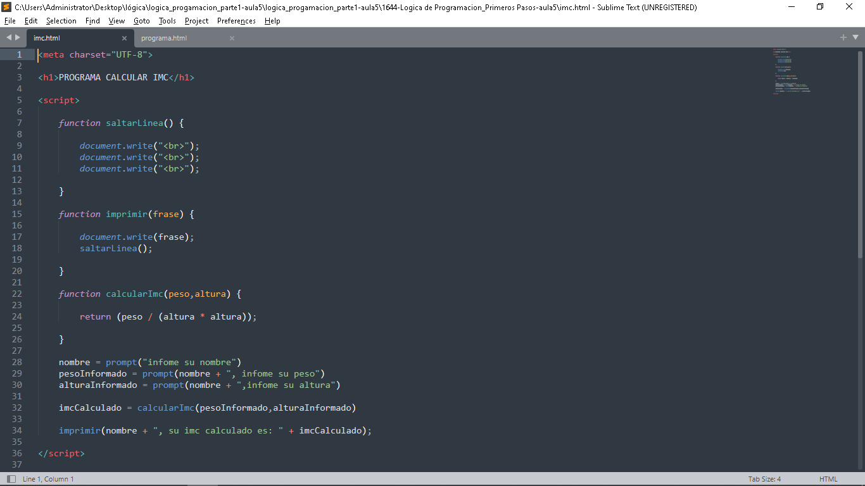Click imcCalculado variable on line 32
This screenshot has width=865, height=486.
click(x=91, y=408)
